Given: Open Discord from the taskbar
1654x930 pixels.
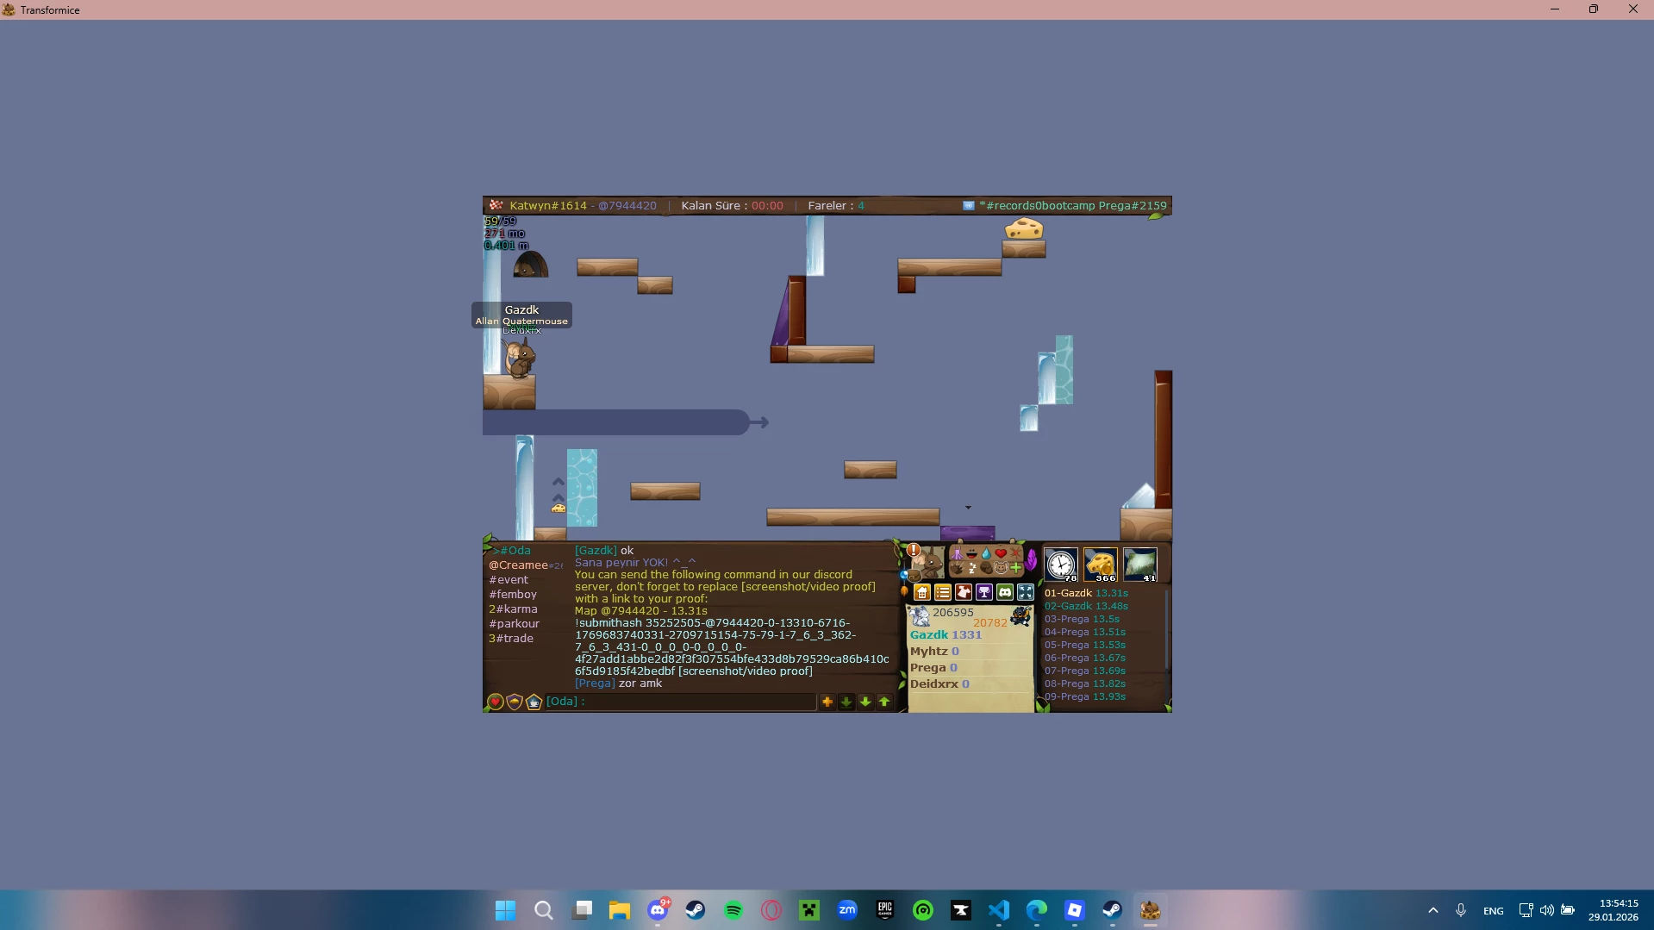Looking at the screenshot, I should pos(658,910).
